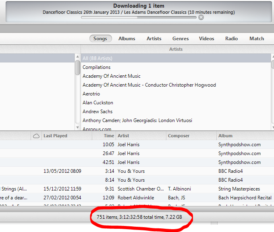Click last played 27/02/2012 00:54
The width and height of the screenshot is (274, 232).
[62, 198]
